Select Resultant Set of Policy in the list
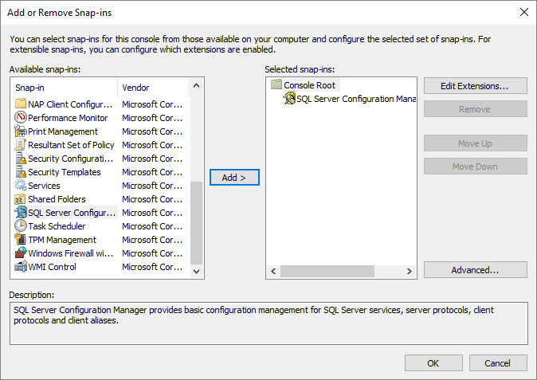 pyautogui.click(x=71, y=145)
